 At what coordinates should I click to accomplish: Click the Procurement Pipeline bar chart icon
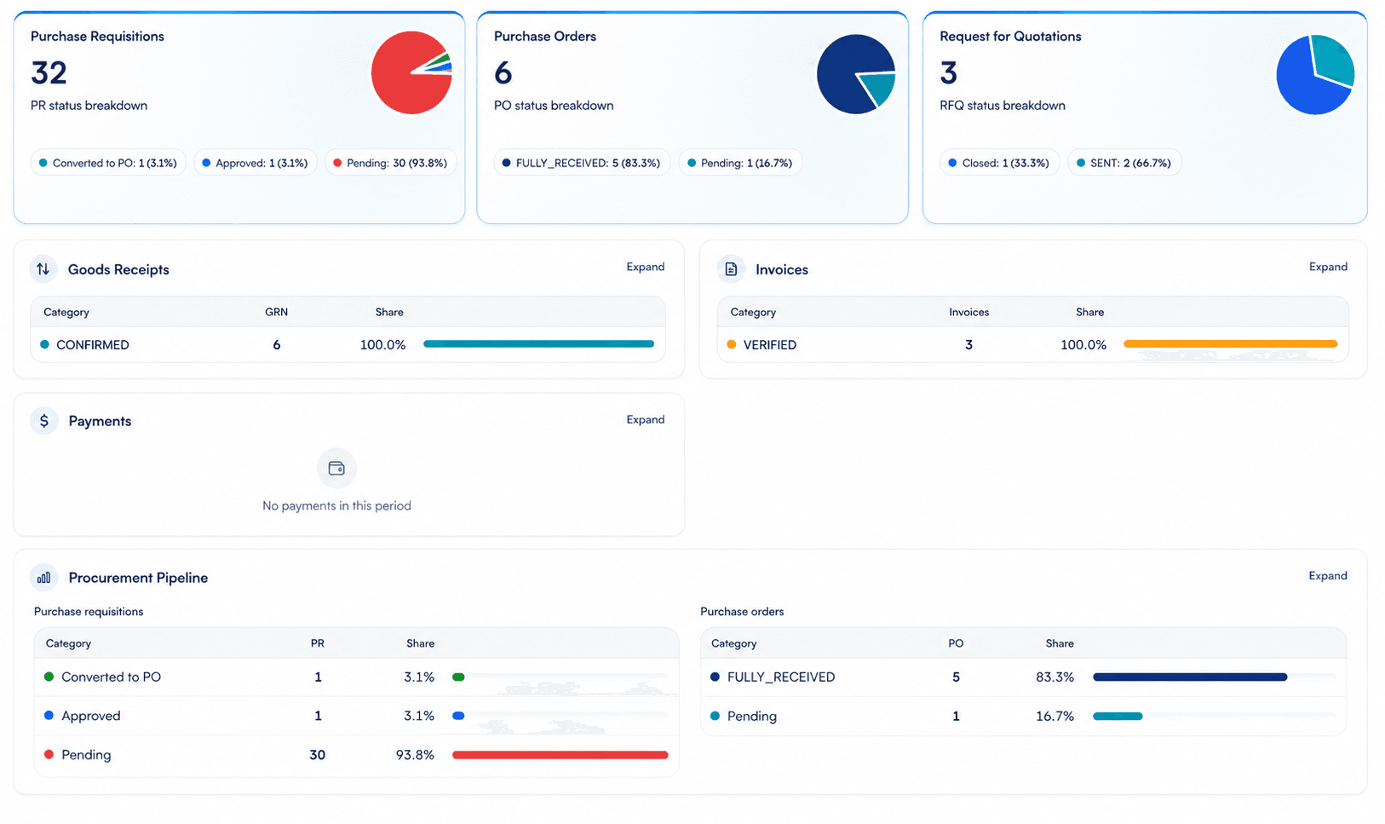pos(44,578)
